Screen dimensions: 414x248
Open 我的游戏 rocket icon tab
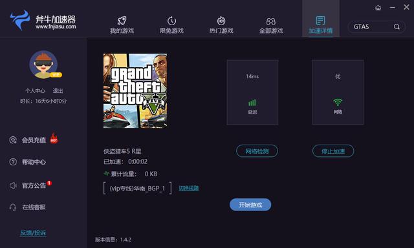[x=122, y=21]
